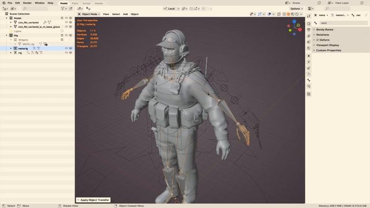This screenshot has width=370, height=208.
Task: Open the Window menu
Action: pyautogui.click(x=39, y=3)
